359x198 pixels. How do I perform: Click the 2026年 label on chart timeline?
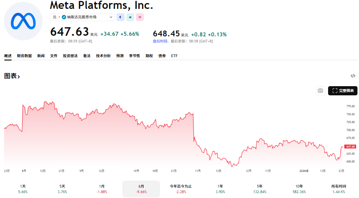(x=304, y=171)
